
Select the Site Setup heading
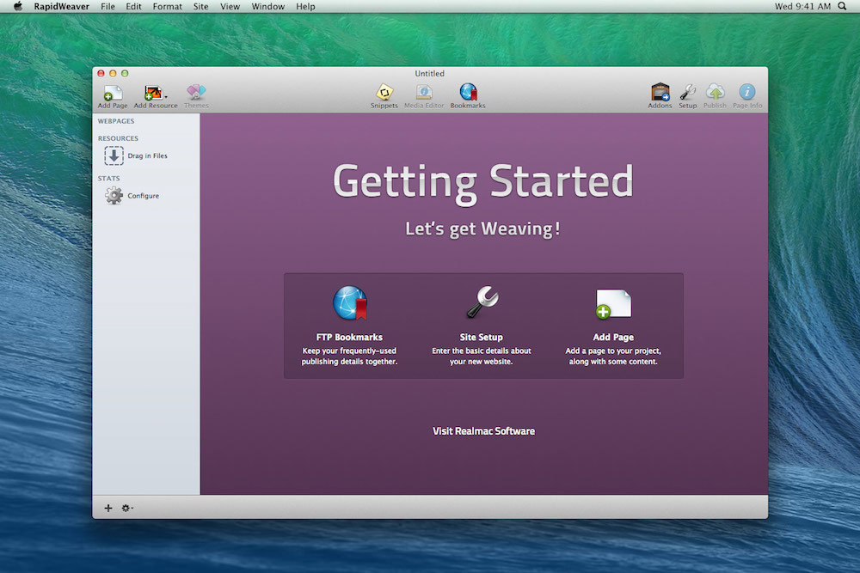481,337
